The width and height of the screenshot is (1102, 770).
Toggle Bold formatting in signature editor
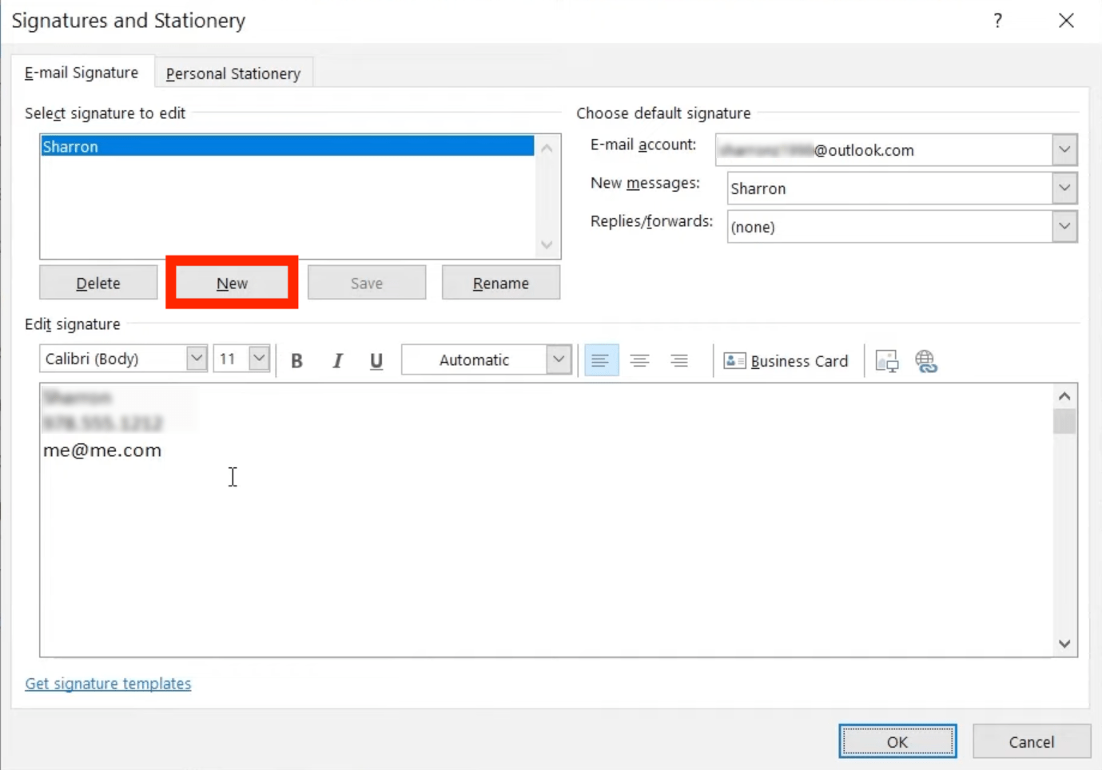coord(297,360)
